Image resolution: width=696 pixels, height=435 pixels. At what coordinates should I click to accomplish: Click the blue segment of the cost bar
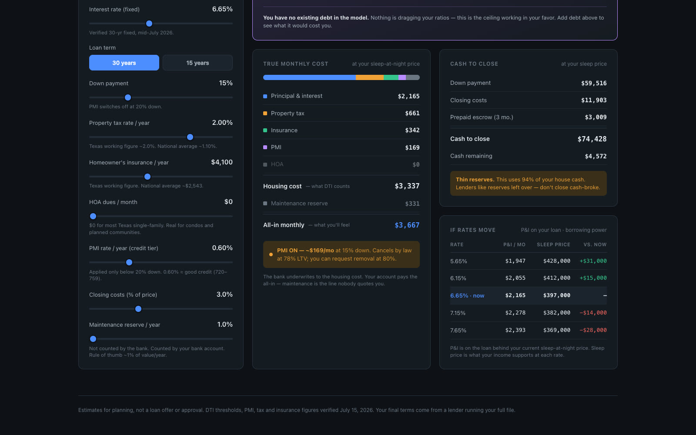click(309, 77)
